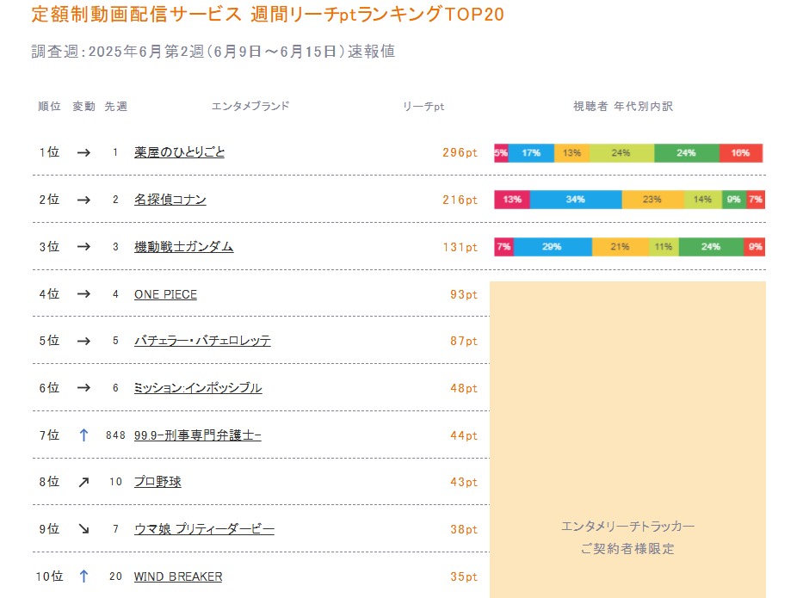Click the 99.9-刑事専門弁護士- link
This screenshot has height=598, width=803.
tap(197, 435)
